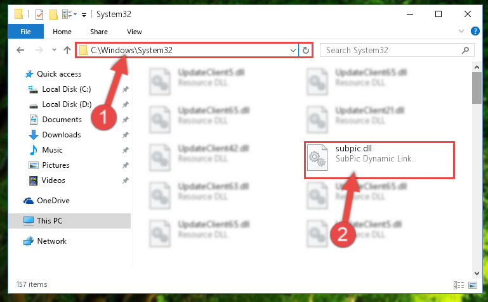This screenshot has width=488, height=302.
Task: Expand the ribbon with chevron
Action: coord(461,31)
